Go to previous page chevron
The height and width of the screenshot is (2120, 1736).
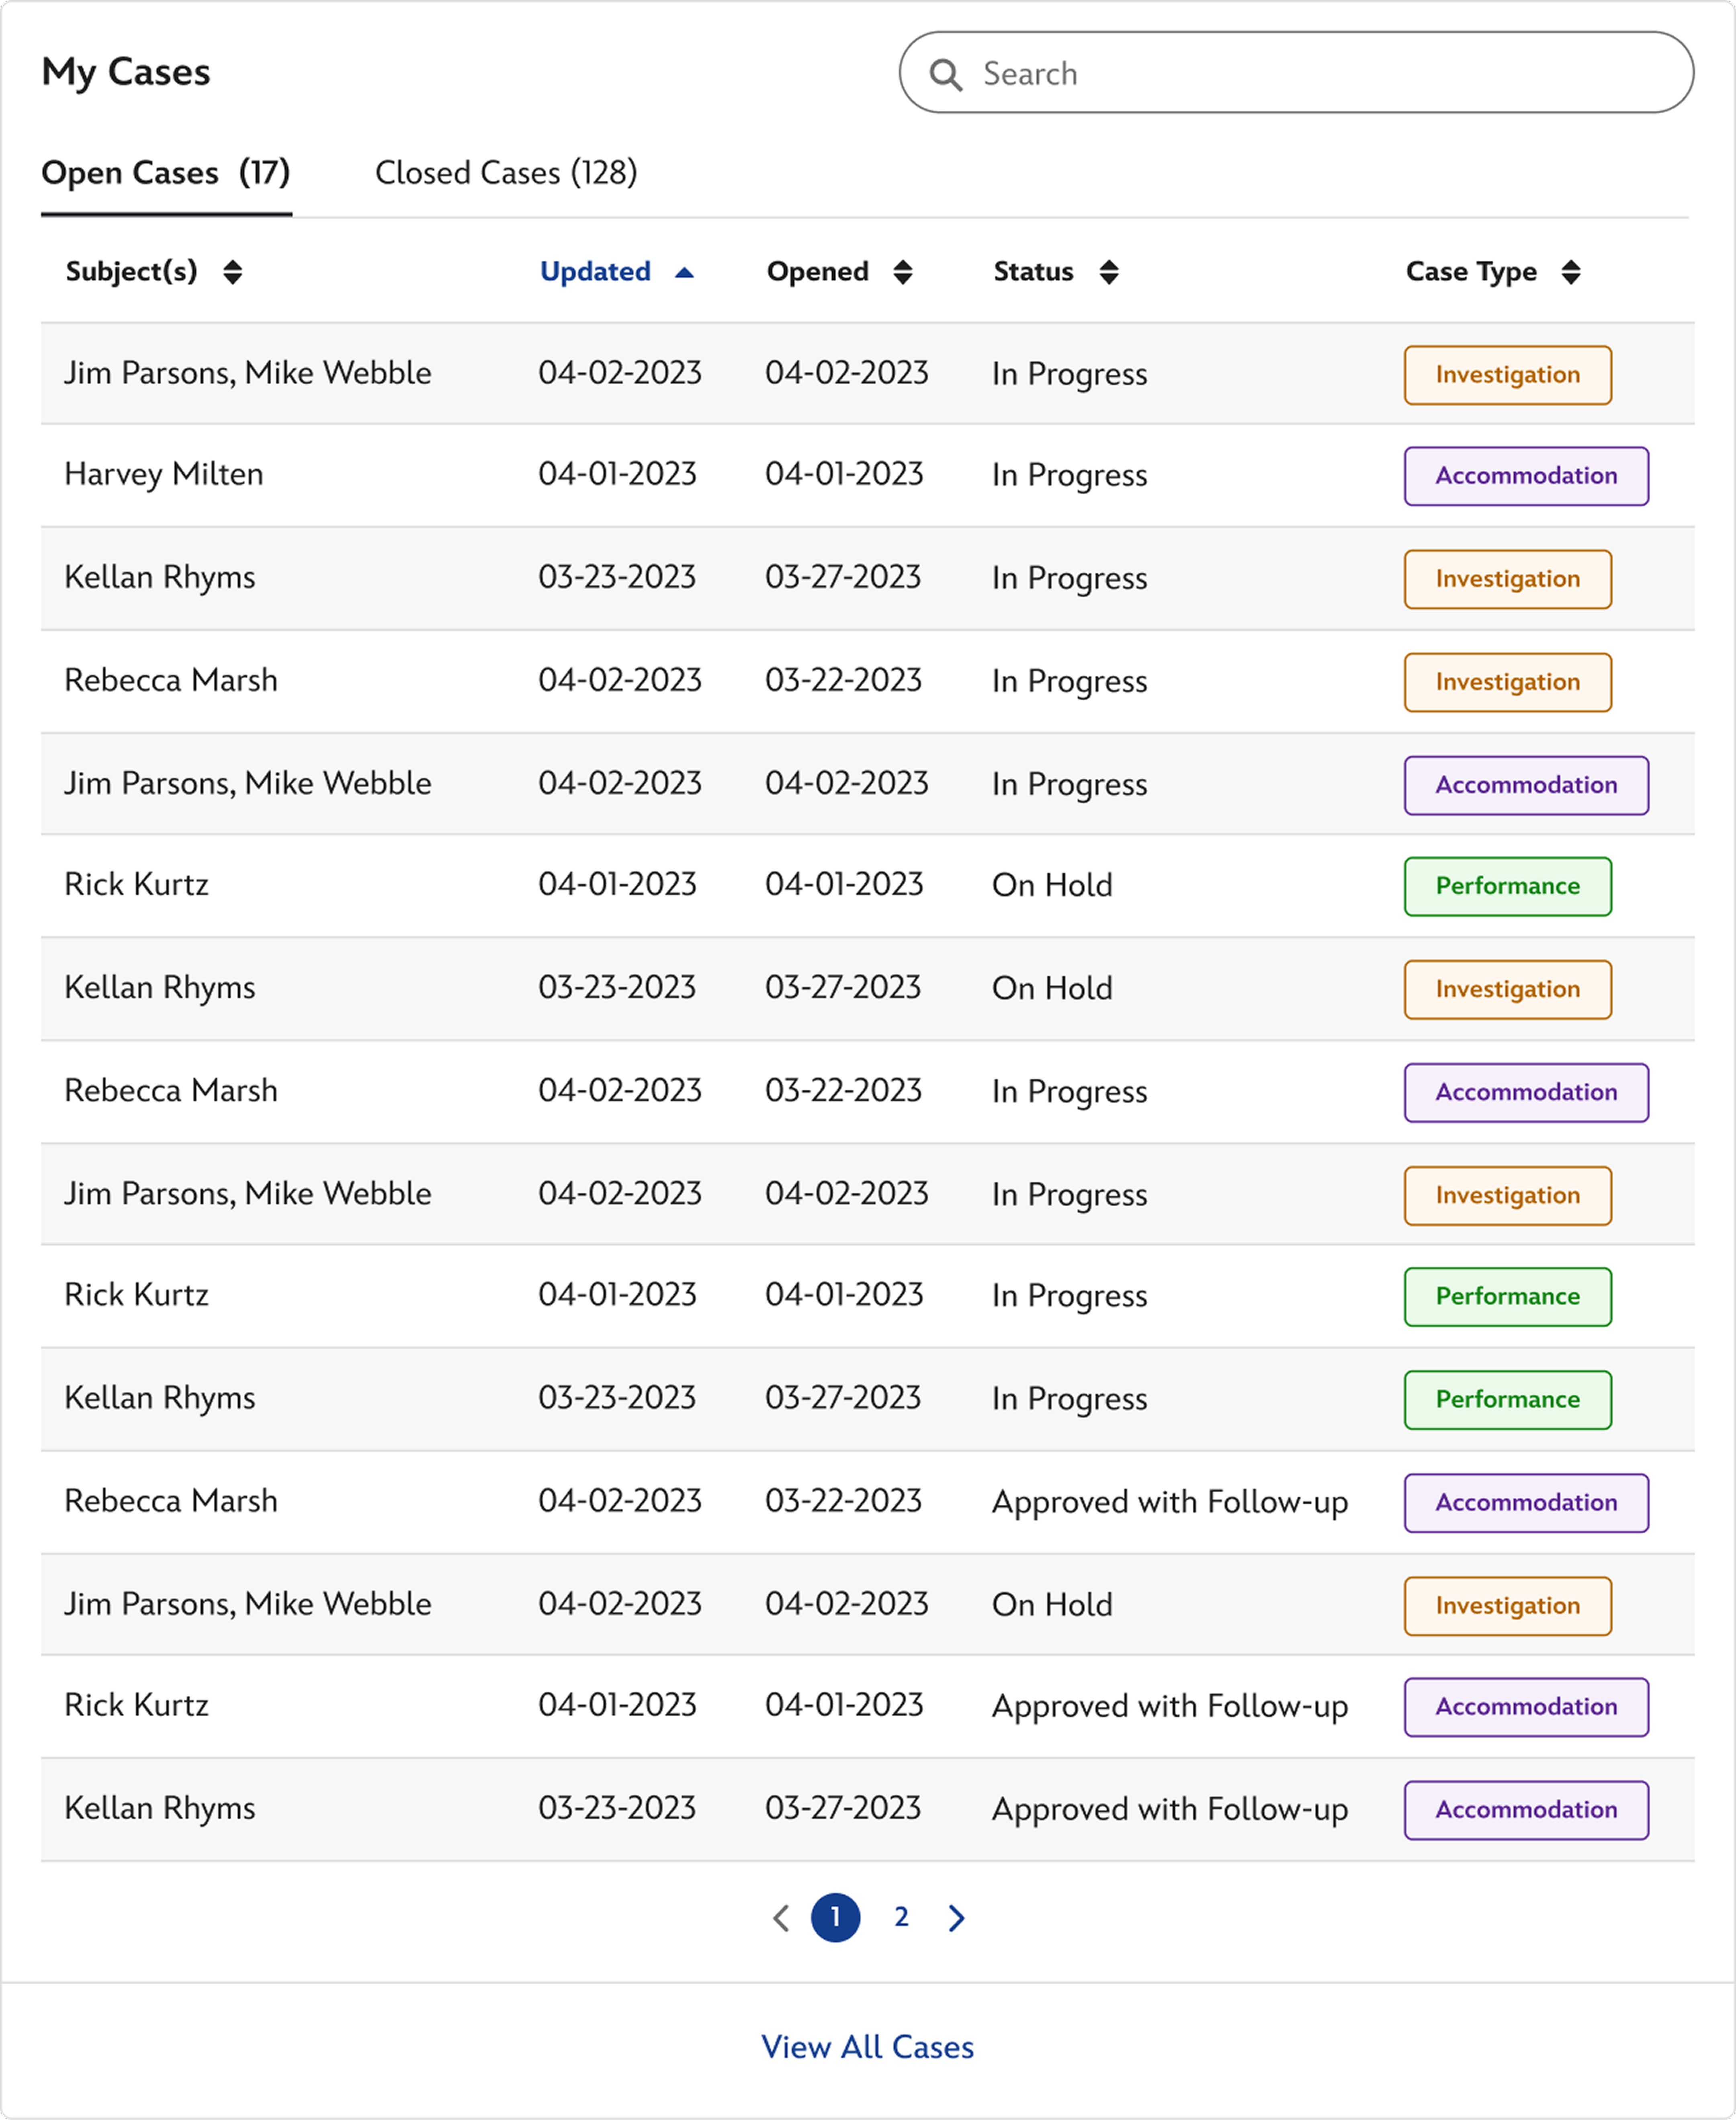point(781,1918)
